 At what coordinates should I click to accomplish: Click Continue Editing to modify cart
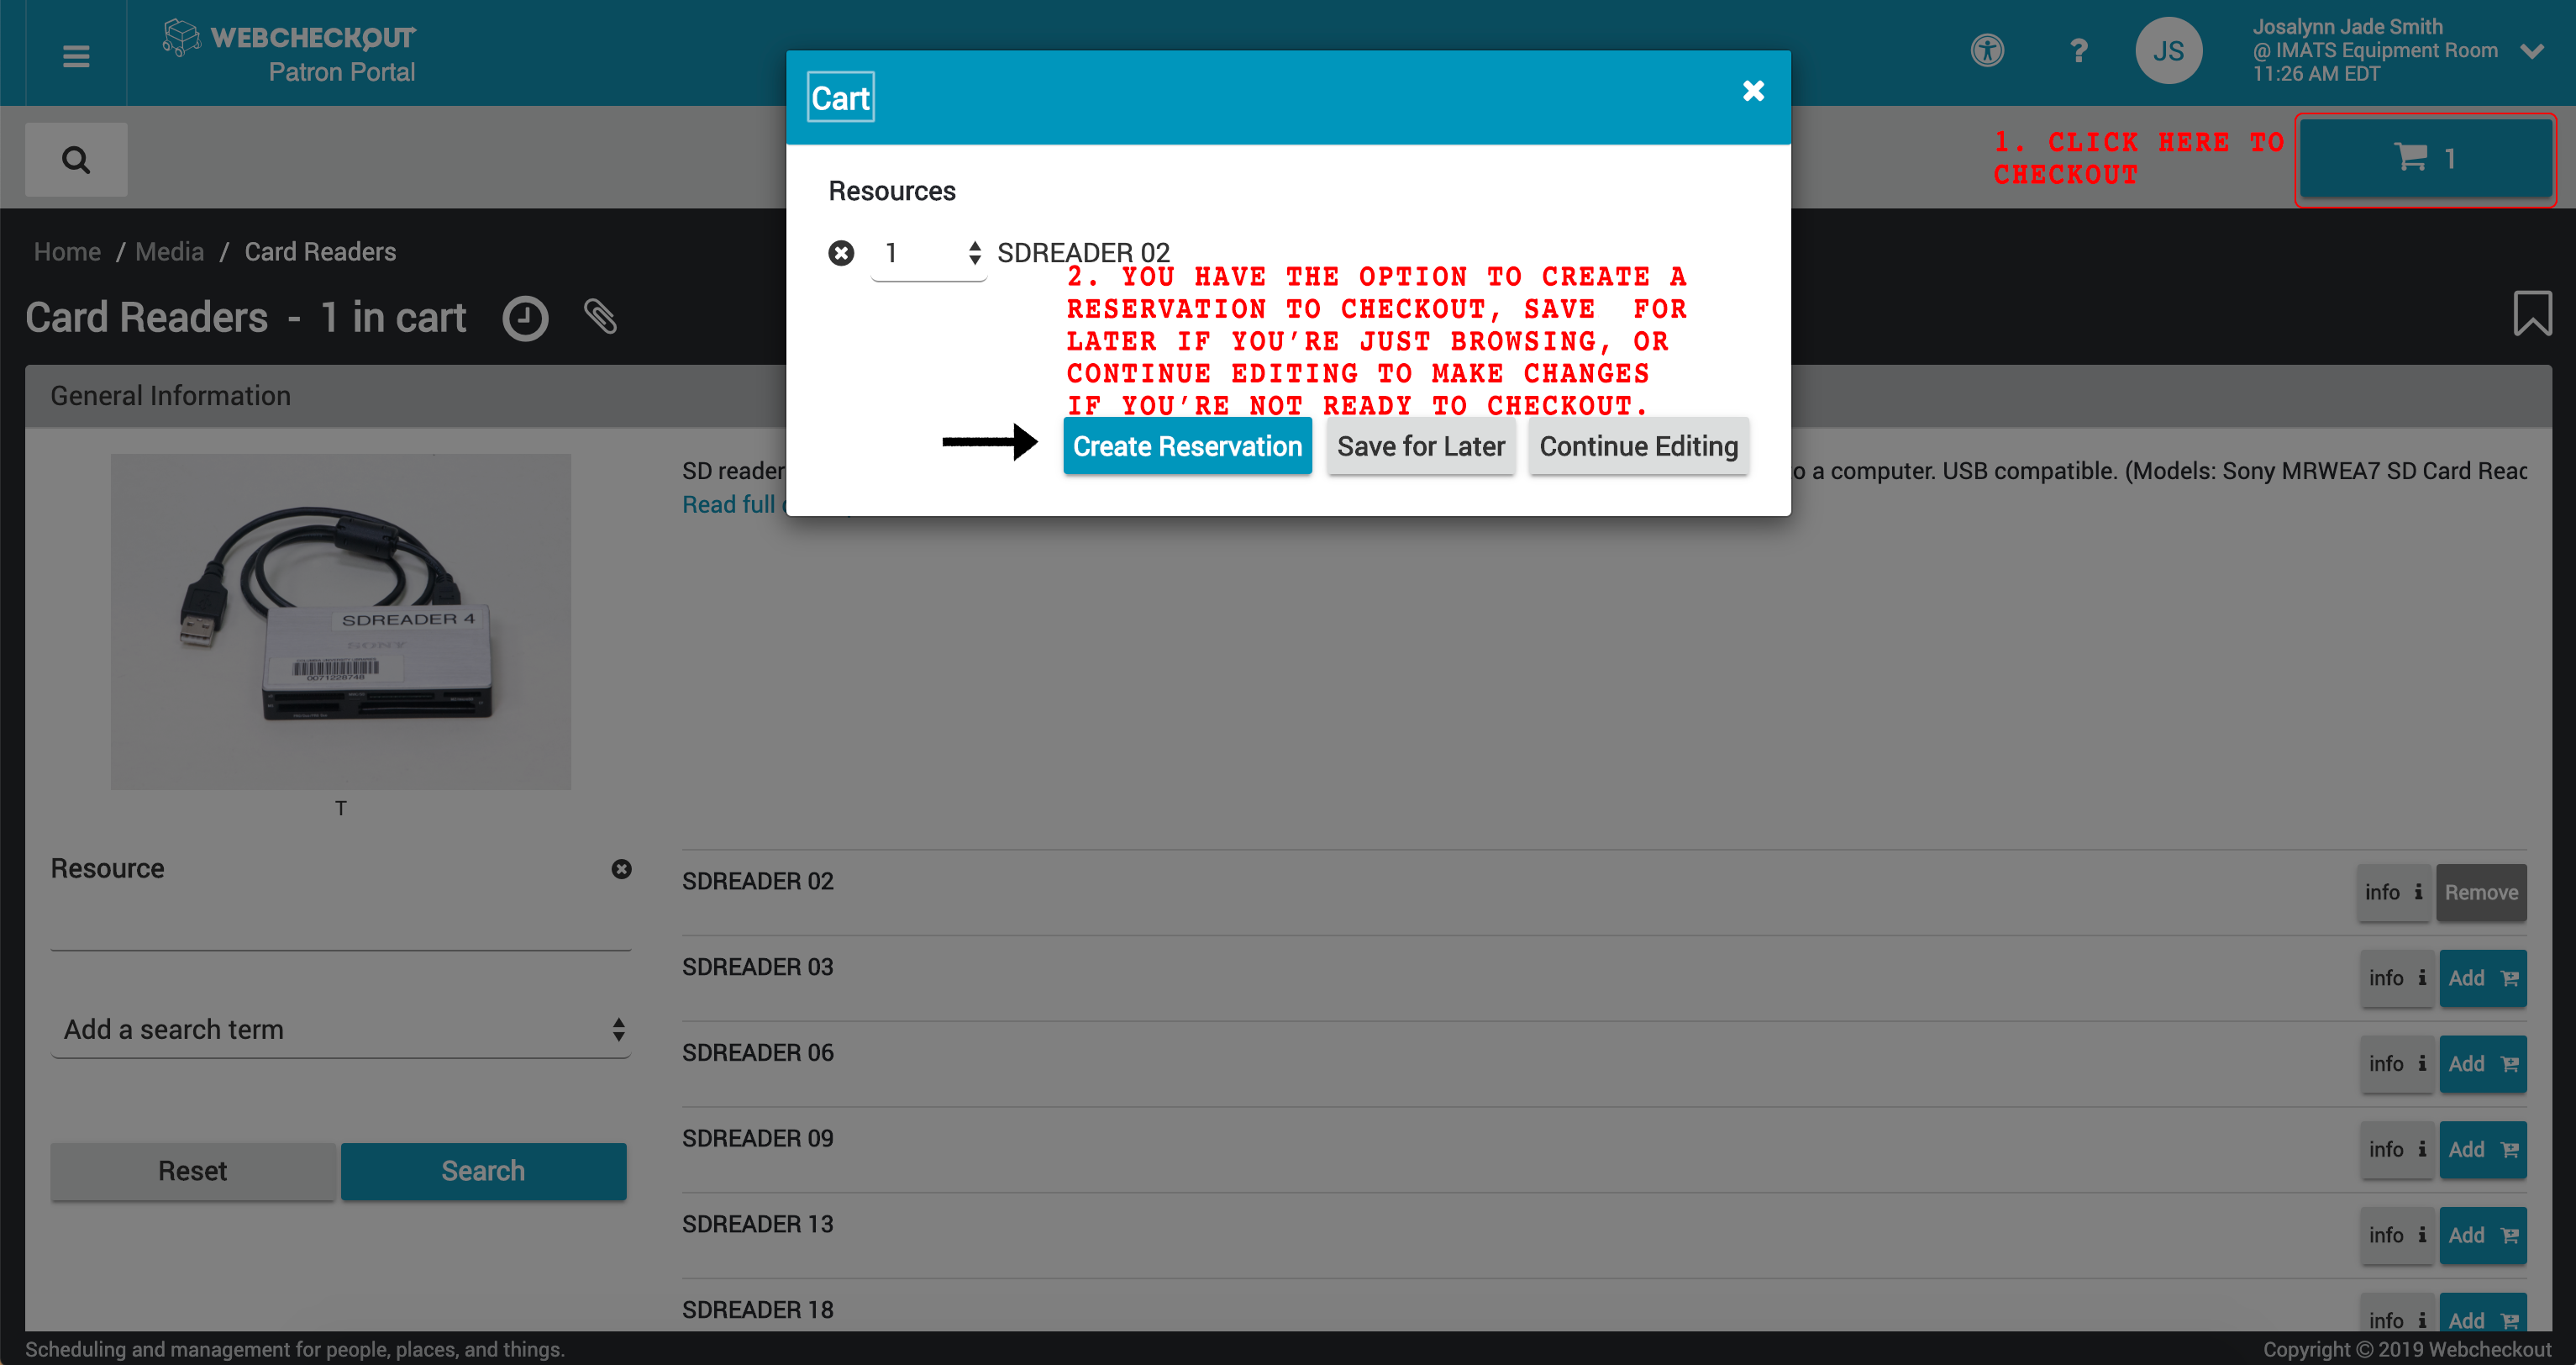pos(1638,446)
